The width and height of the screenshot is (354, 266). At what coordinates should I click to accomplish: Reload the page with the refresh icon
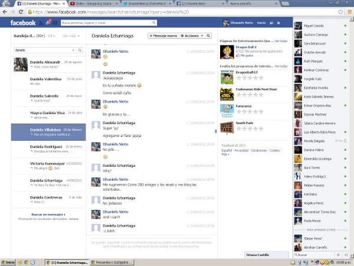[x=21, y=12]
